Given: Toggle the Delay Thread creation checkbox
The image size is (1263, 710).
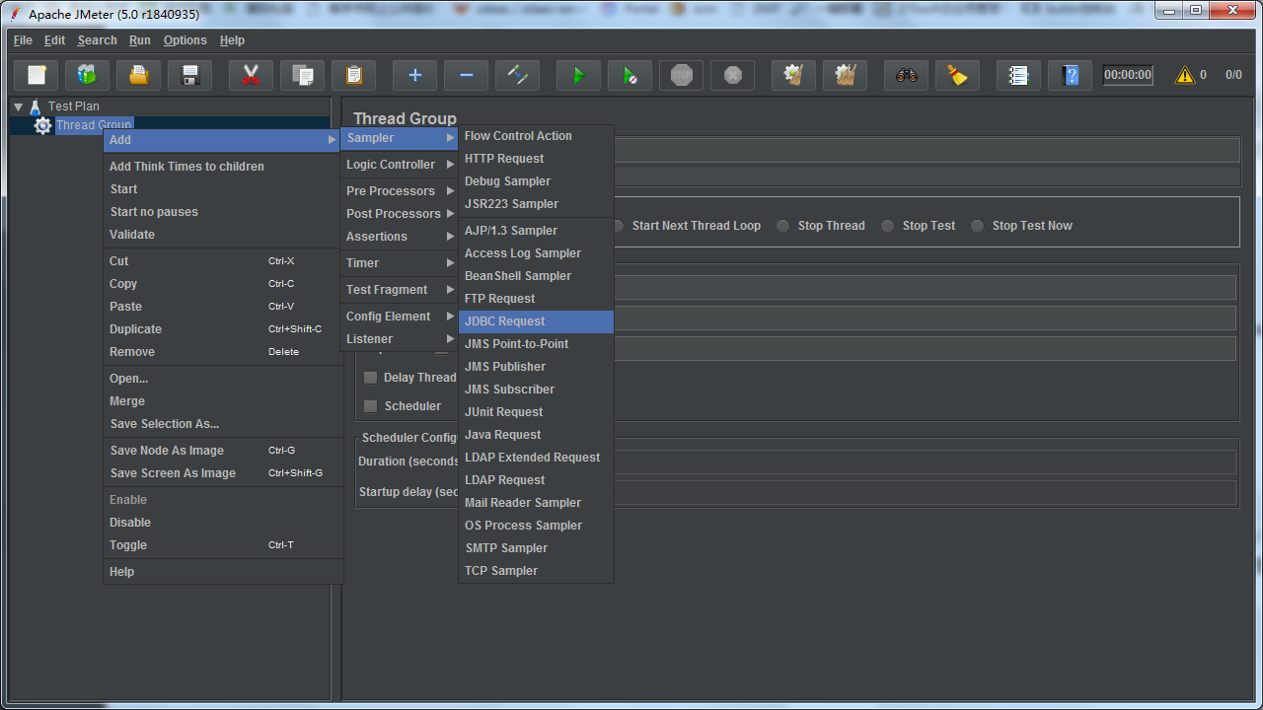Looking at the screenshot, I should pyautogui.click(x=371, y=378).
